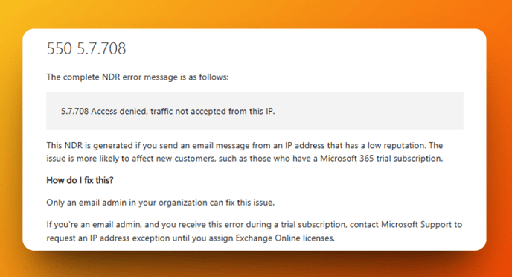The width and height of the screenshot is (512, 277).
Task: Click the "Microsoft 365 trial subscription" phrase
Action: (381, 159)
